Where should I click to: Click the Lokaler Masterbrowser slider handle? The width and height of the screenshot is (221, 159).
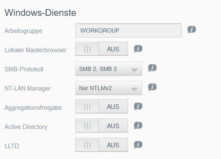87,49
